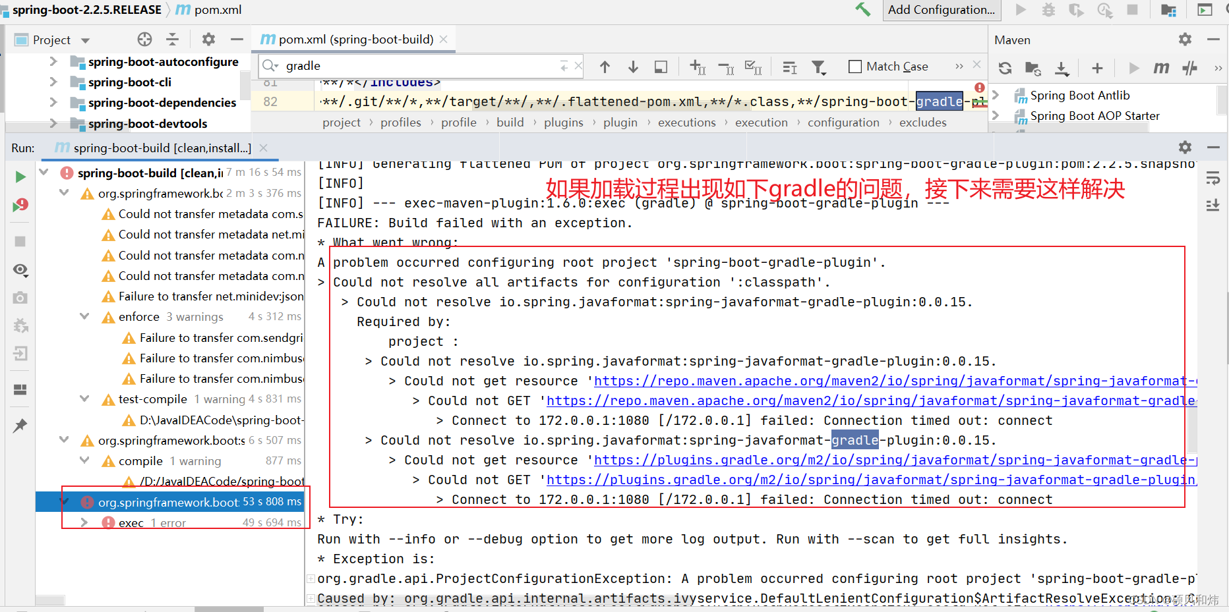Viewport: 1229px width, 612px height.
Task: Click scroll to end icon in console
Action: coord(1213,206)
